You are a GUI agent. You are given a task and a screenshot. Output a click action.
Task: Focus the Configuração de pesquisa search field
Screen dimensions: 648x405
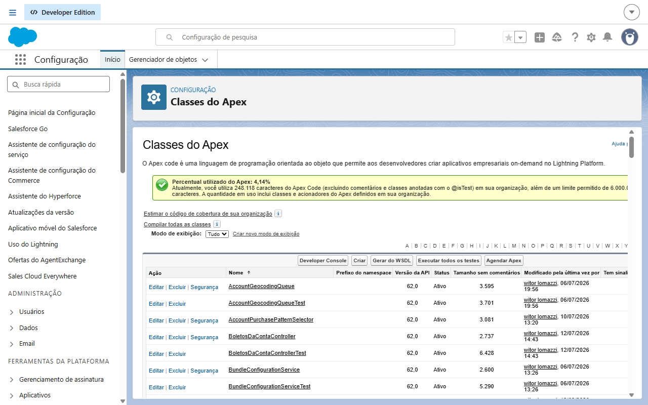[305, 37]
